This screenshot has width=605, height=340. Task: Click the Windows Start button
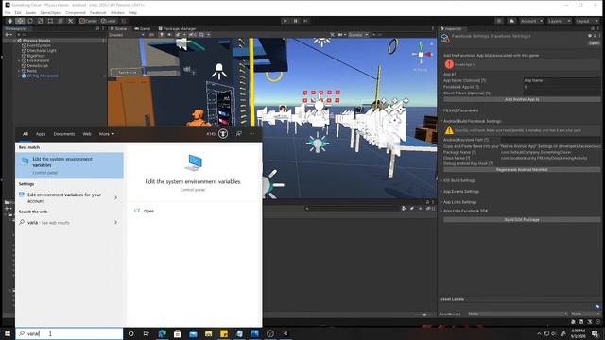click(x=8, y=333)
